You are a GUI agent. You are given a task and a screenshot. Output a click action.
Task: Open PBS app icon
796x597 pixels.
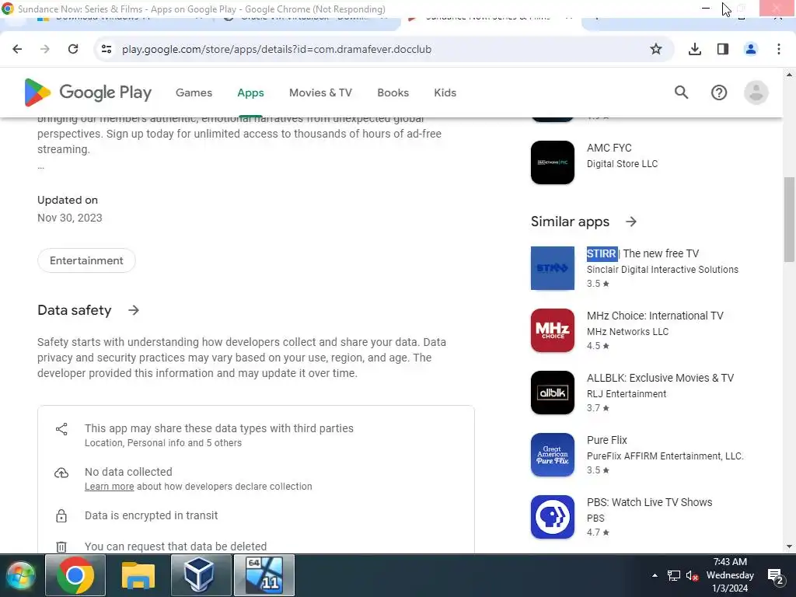tap(553, 517)
